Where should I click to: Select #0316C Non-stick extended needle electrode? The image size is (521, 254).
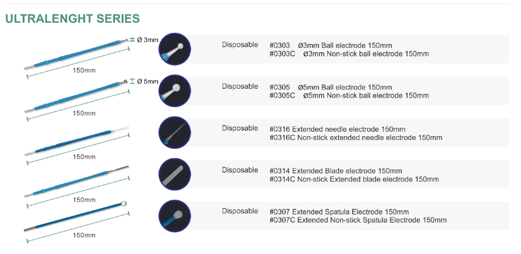[355, 137]
